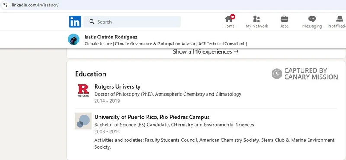
Task: Open University of Puerto Rico, Rio Piedras Campus
Action: [152, 117]
